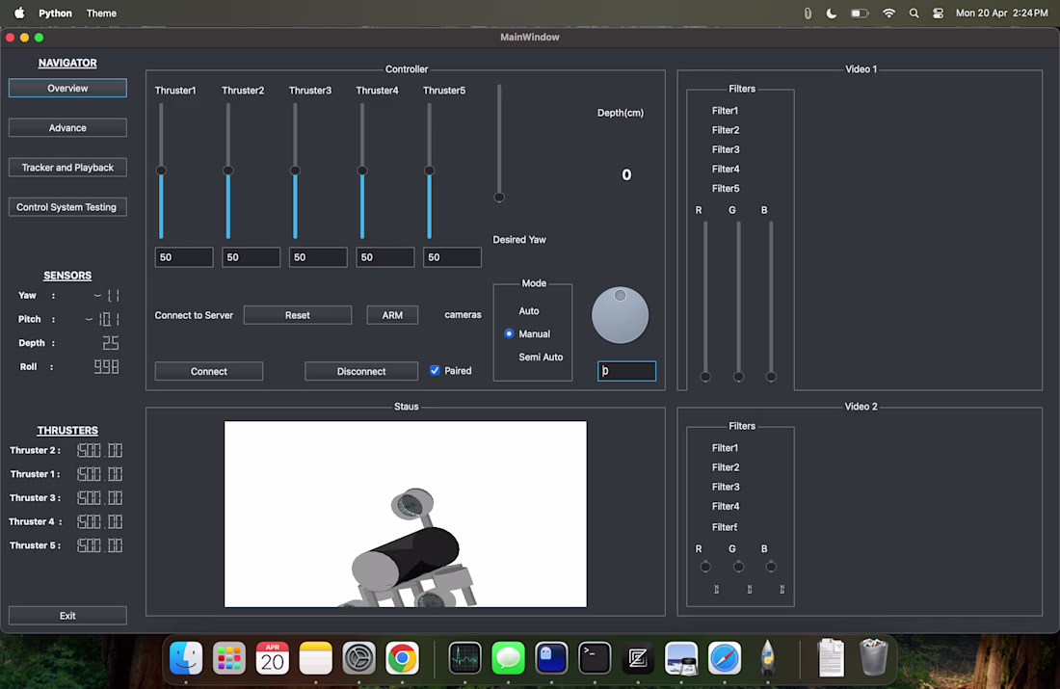Open the Messages app in dock

508,658
